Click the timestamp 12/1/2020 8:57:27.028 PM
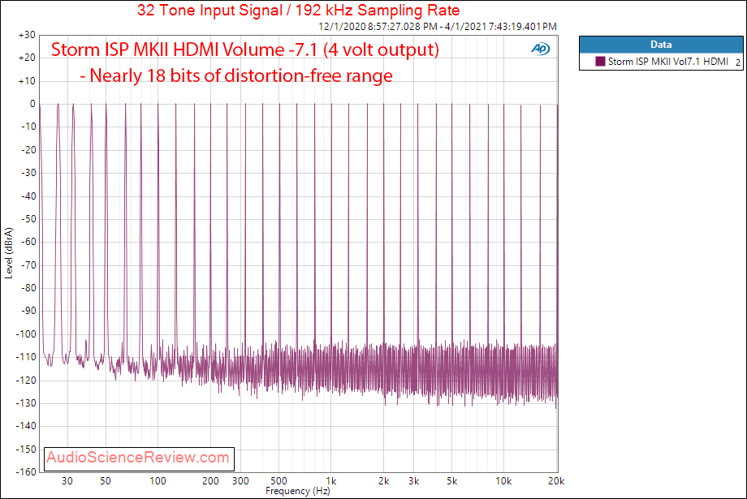 (378, 27)
